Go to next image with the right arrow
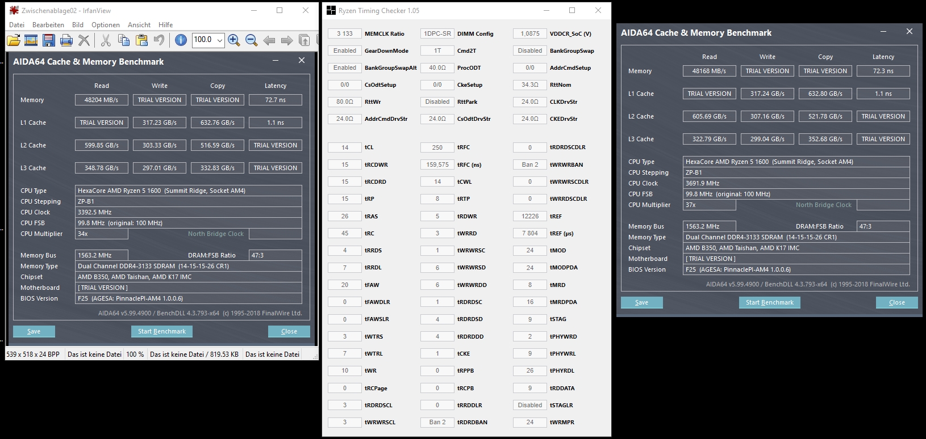This screenshot has width=926, height=439. (287, 40)
